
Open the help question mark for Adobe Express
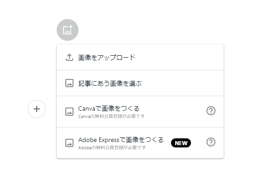(211, 142)
